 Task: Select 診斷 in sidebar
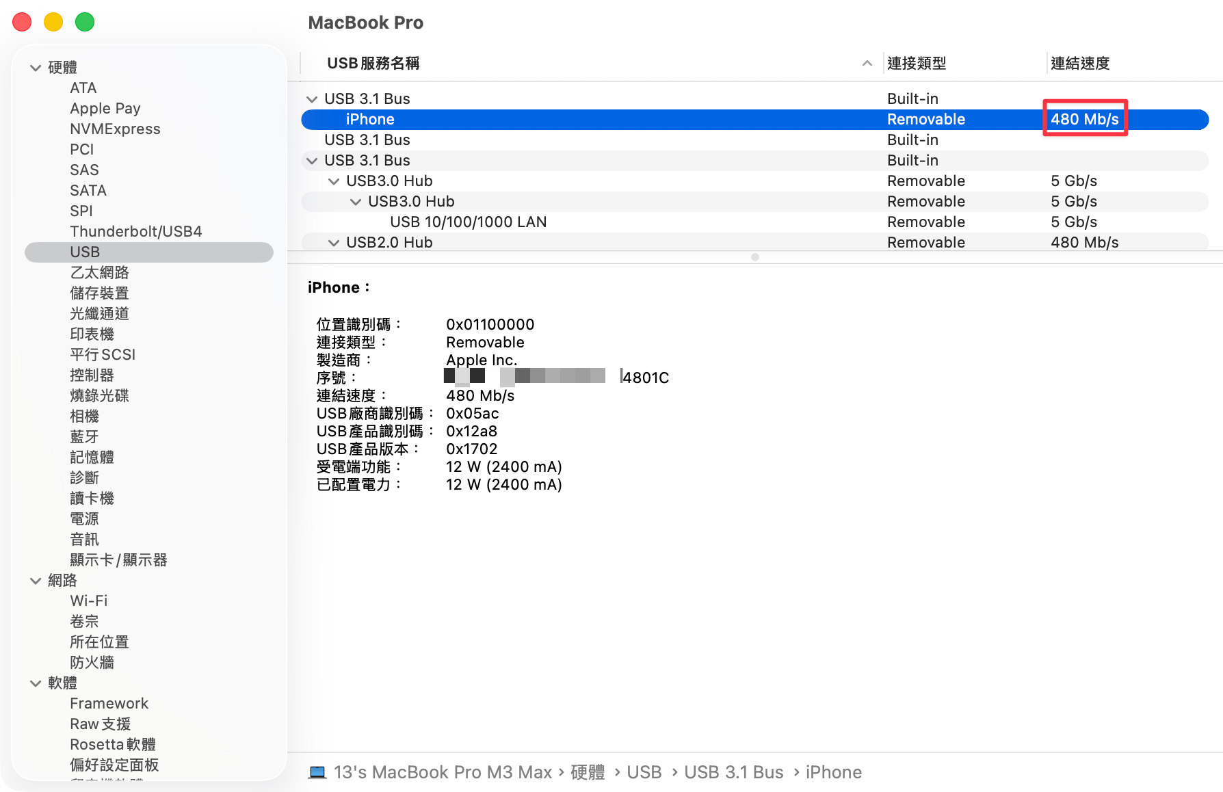(x=84, y=478)
